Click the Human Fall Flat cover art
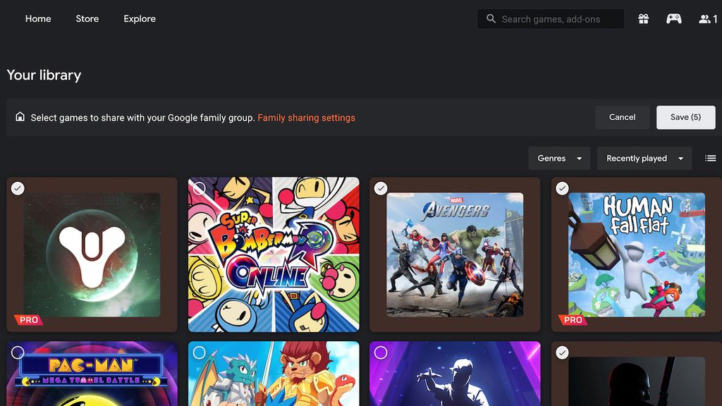The height and width of the screenshot is (406, 722). pyautogui.click(x=637, y=254)
